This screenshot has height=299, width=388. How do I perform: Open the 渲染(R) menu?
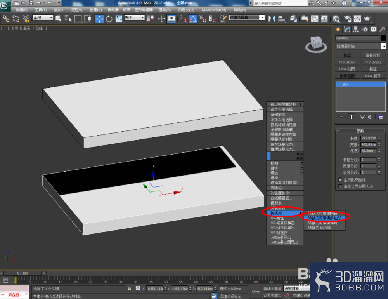[165, 10]
